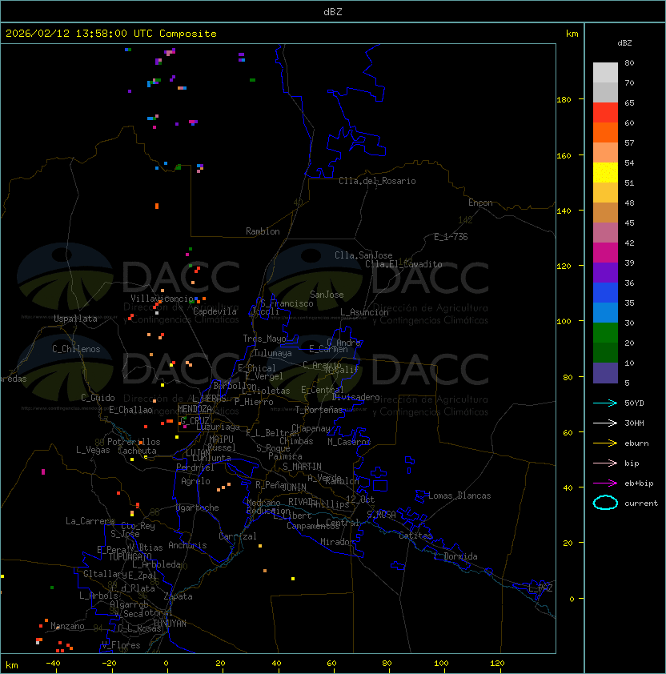Click the green 30 dBZ legend swatch
The height and width of the screenshot is (674, 666).
[605, 332]
